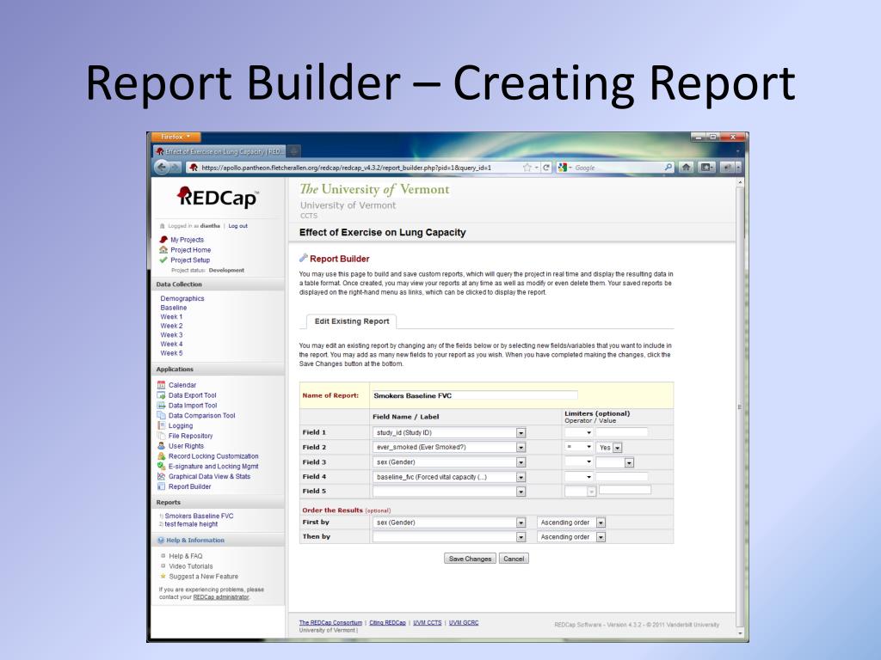The image size is (881, 660).
Task: Click the Field 4 limiter value input
Action: [x=621, y=476]
